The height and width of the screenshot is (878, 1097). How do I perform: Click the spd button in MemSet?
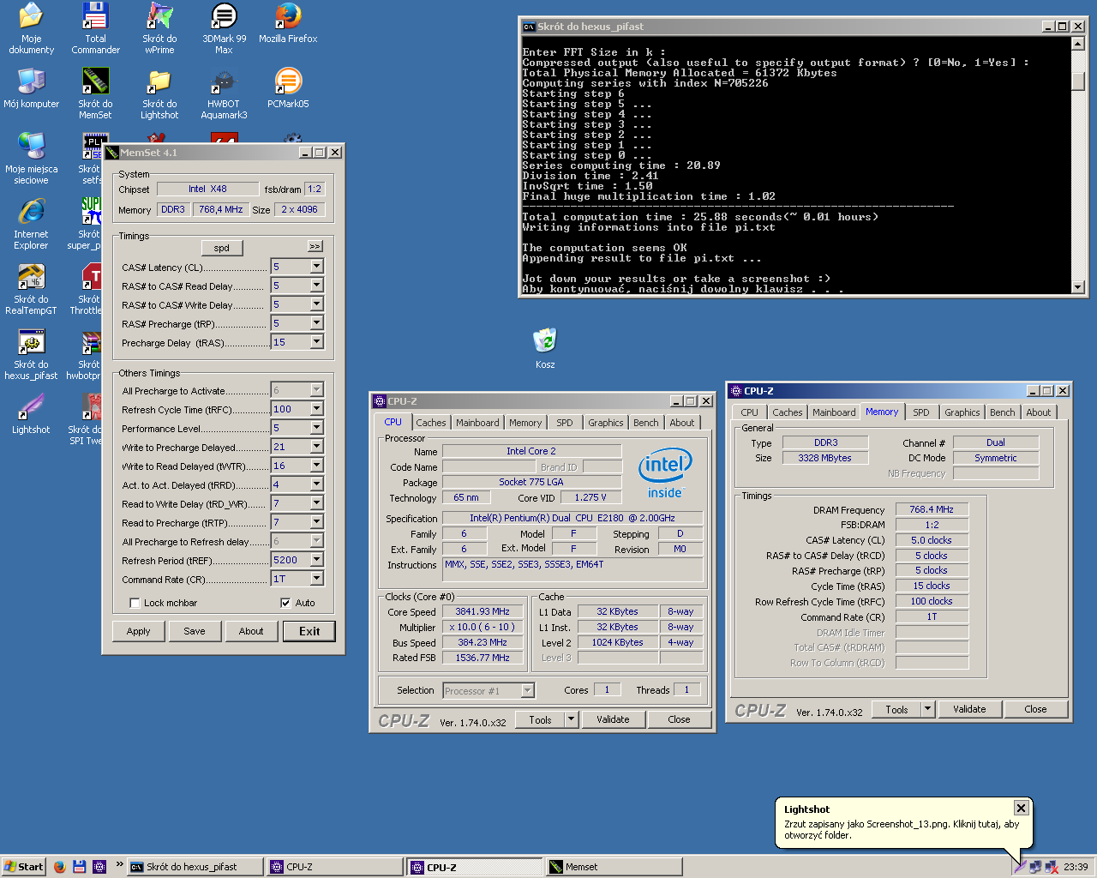point(222,248)
